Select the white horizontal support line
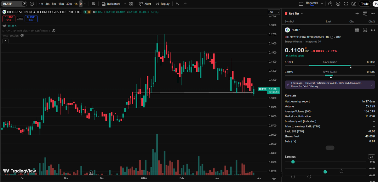 click(193, 93)
